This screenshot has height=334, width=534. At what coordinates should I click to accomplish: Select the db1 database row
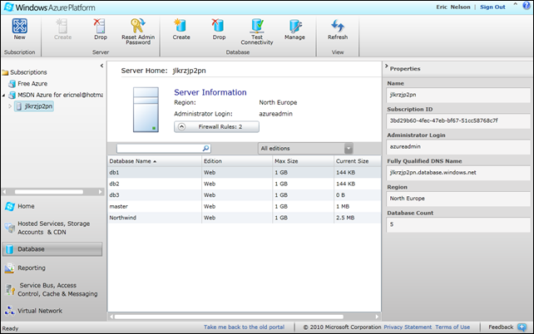[x=245, y=173]
